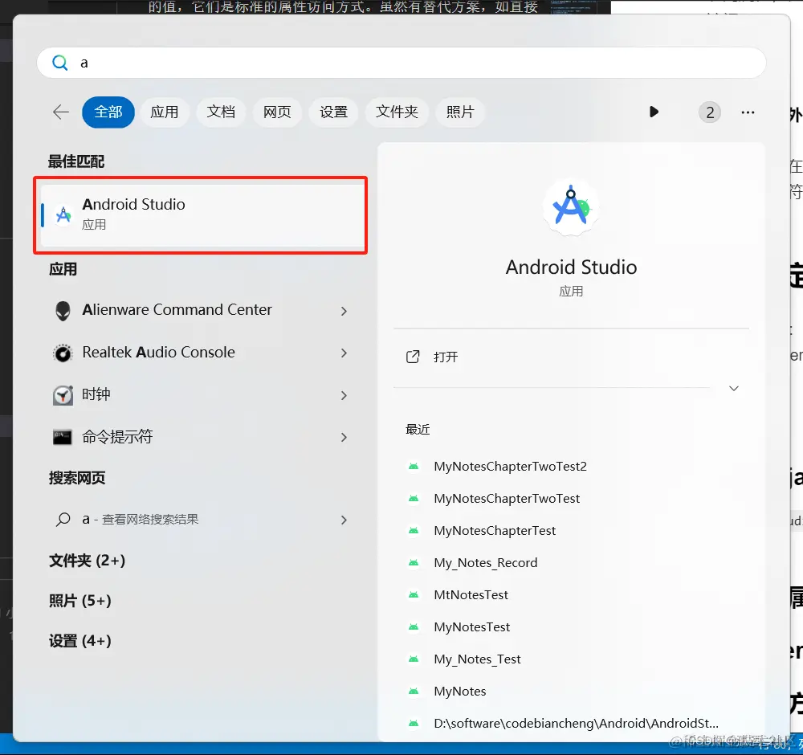The height and width of the screenshot is (755, 803).
Task: Expand the web search result chevron
Action: point(344,520)
